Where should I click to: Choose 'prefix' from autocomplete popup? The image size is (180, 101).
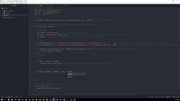pyautogui.click(x=76, y=74)
